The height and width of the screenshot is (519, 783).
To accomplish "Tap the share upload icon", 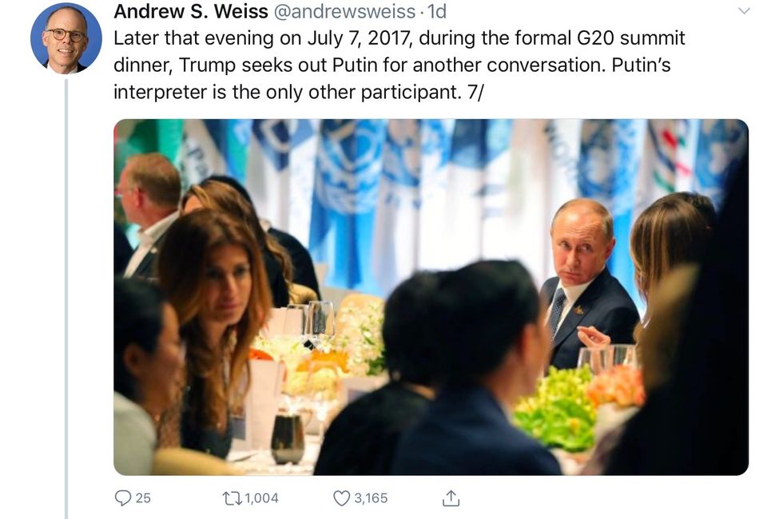I will [x=451, y=498].
